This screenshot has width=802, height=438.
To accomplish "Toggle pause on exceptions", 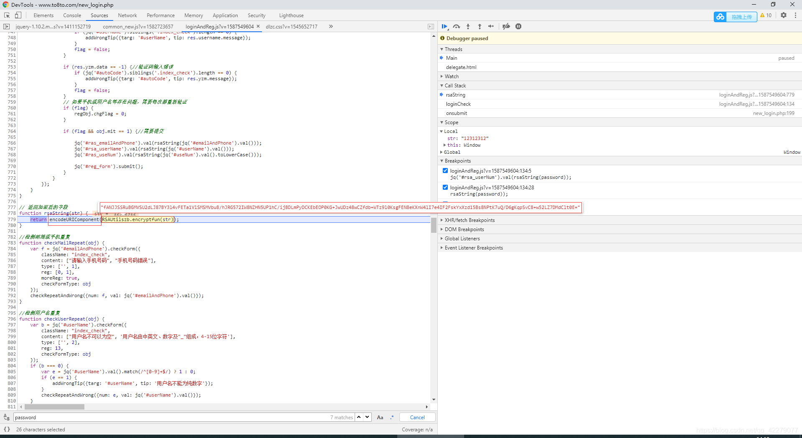I will pyautogui.click(x=518, y=26).
